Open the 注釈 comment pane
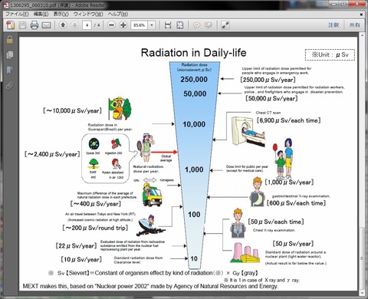368x299 pixels. [x=333, y=25]
